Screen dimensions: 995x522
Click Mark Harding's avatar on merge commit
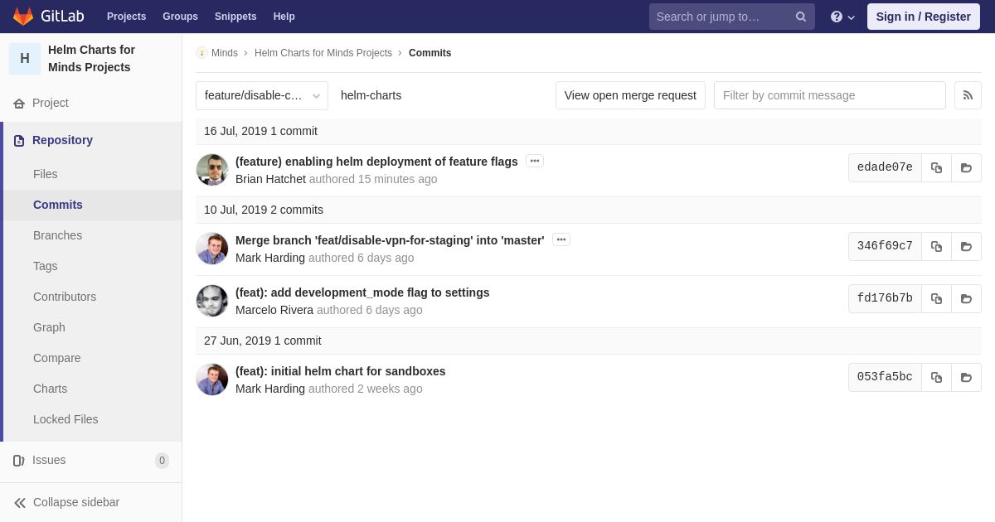pos(212,249)
